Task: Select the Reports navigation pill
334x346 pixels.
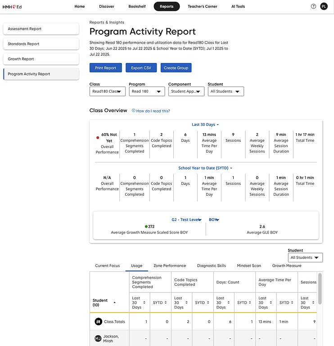Action: pos(167,6)
